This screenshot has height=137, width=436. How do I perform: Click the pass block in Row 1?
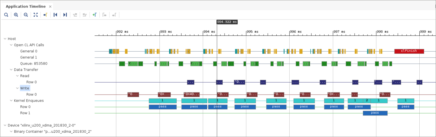coord(375,113)
